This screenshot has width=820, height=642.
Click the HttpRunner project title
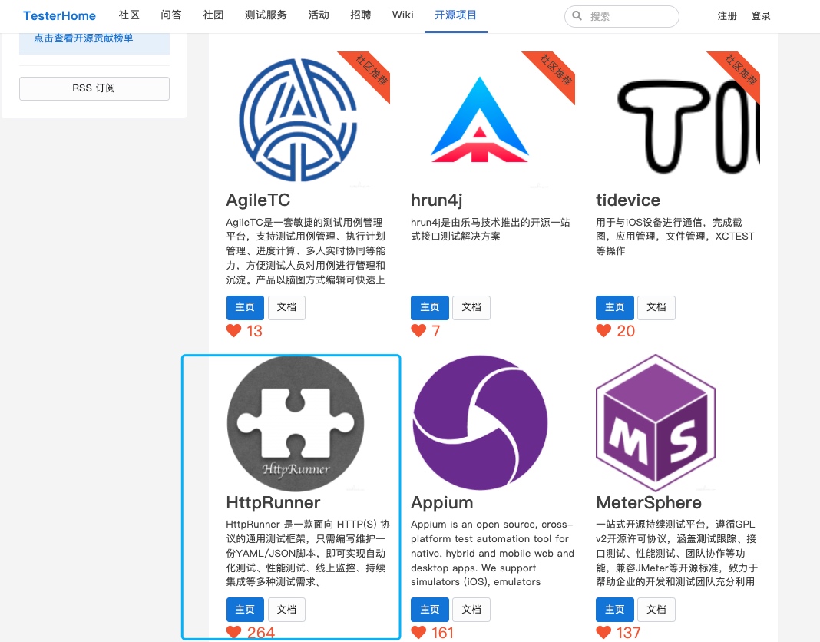273,502
